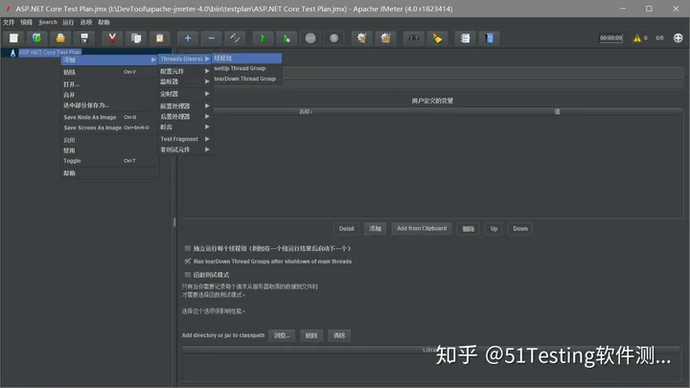Uncheck Run tearDown Thread Groups after shutdown

pyautogui.click(x=188, y=262)
